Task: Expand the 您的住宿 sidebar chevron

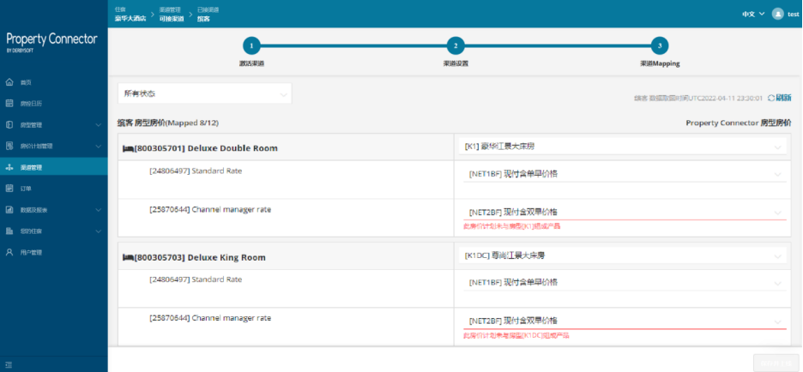Action: [99, 231]
